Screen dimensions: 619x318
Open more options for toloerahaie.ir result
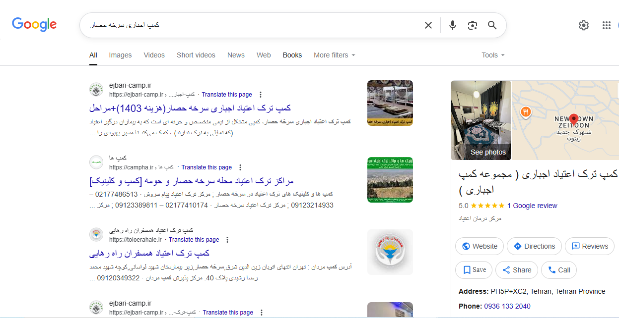point(227,240)
